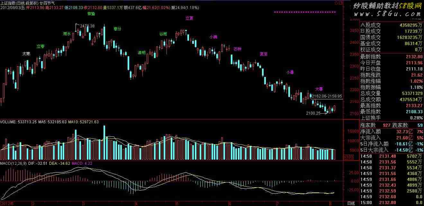Select the 日线 period label at bottom
This screenshot has height=206, width=424.
pyautogui.click(x=351, y=203)
